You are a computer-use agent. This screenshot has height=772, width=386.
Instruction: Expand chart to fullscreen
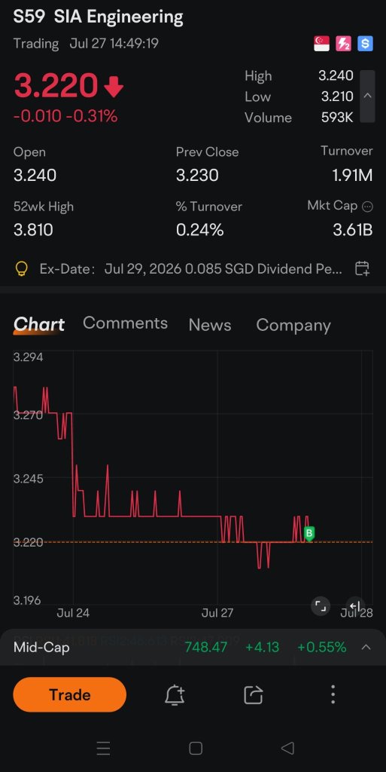(321, 606)
